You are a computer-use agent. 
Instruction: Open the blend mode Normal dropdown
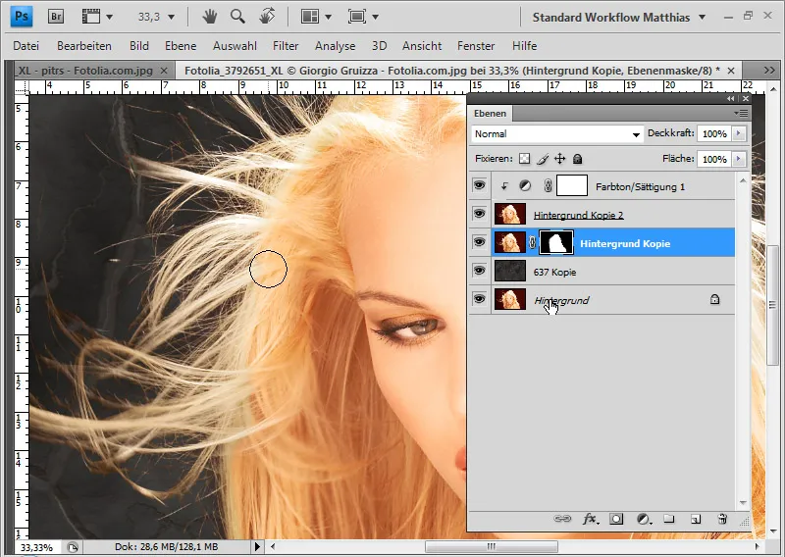(x=556, y=134)
